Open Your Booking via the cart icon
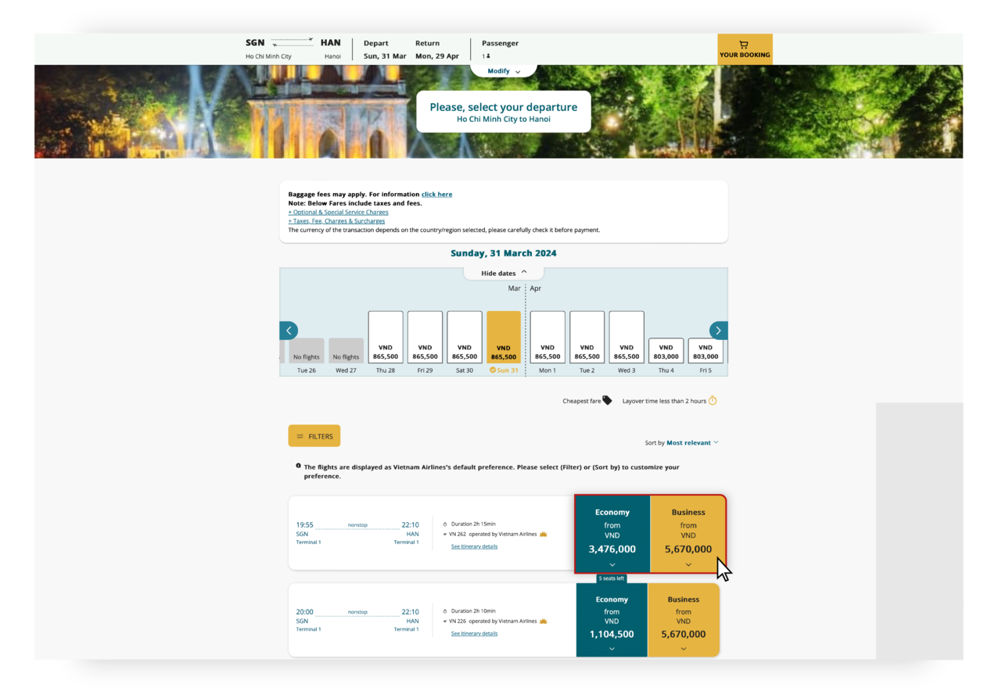998x694 pixels. pyautogui.click(x=744, y=45)
